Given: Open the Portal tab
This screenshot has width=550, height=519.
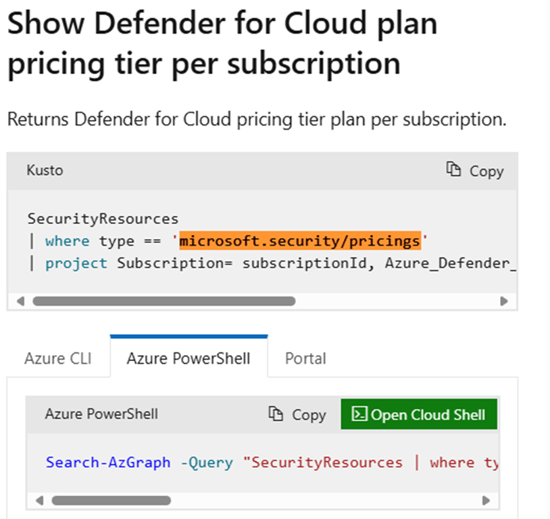Looking at the screenshot, I should click(x=305, y=358).
